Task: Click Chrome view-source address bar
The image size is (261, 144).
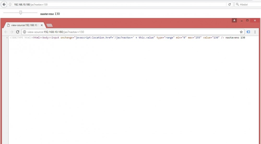Action: coord(130,32)
